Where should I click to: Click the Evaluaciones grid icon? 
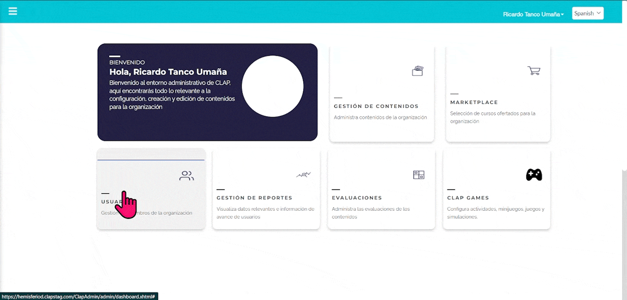click(x=419, y=175)
